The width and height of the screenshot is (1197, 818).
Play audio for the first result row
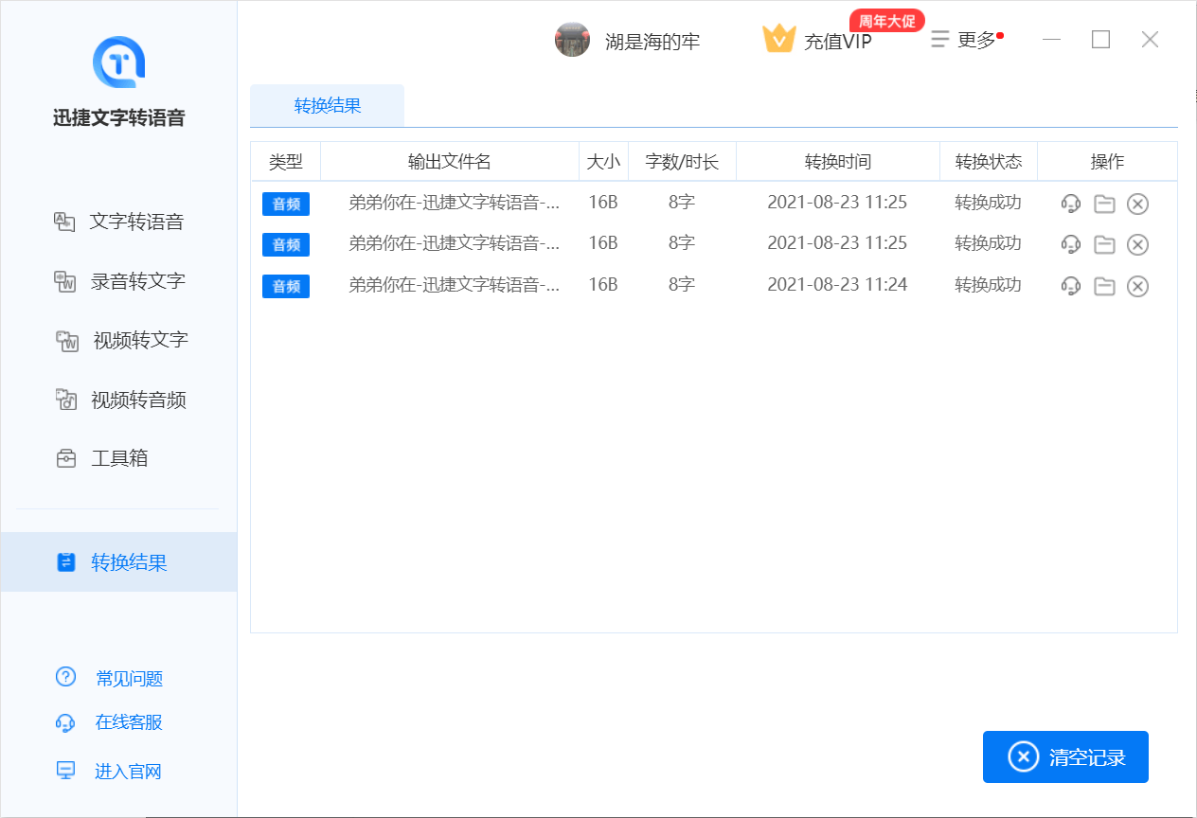[x=1071, y=204]
